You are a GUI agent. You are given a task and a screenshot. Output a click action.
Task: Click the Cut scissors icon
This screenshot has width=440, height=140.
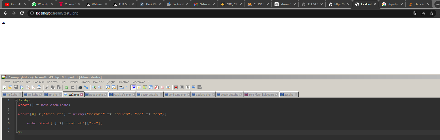coord(47,87)
